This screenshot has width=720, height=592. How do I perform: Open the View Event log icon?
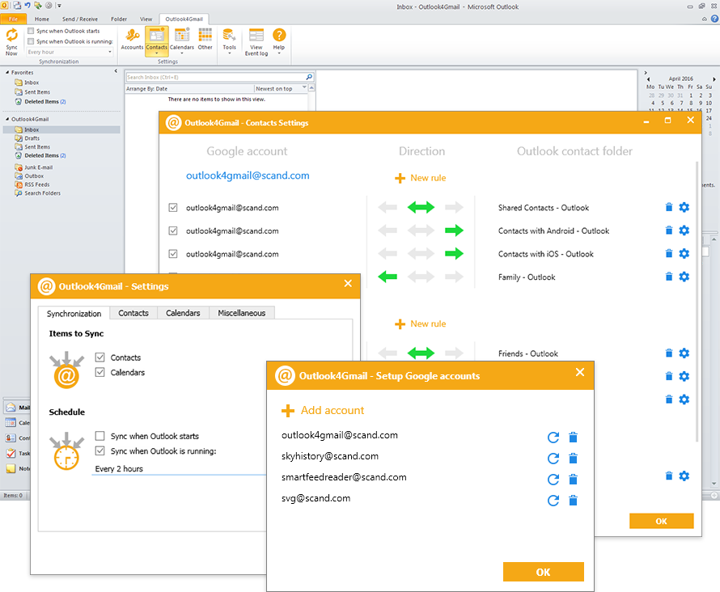point(256,40)
